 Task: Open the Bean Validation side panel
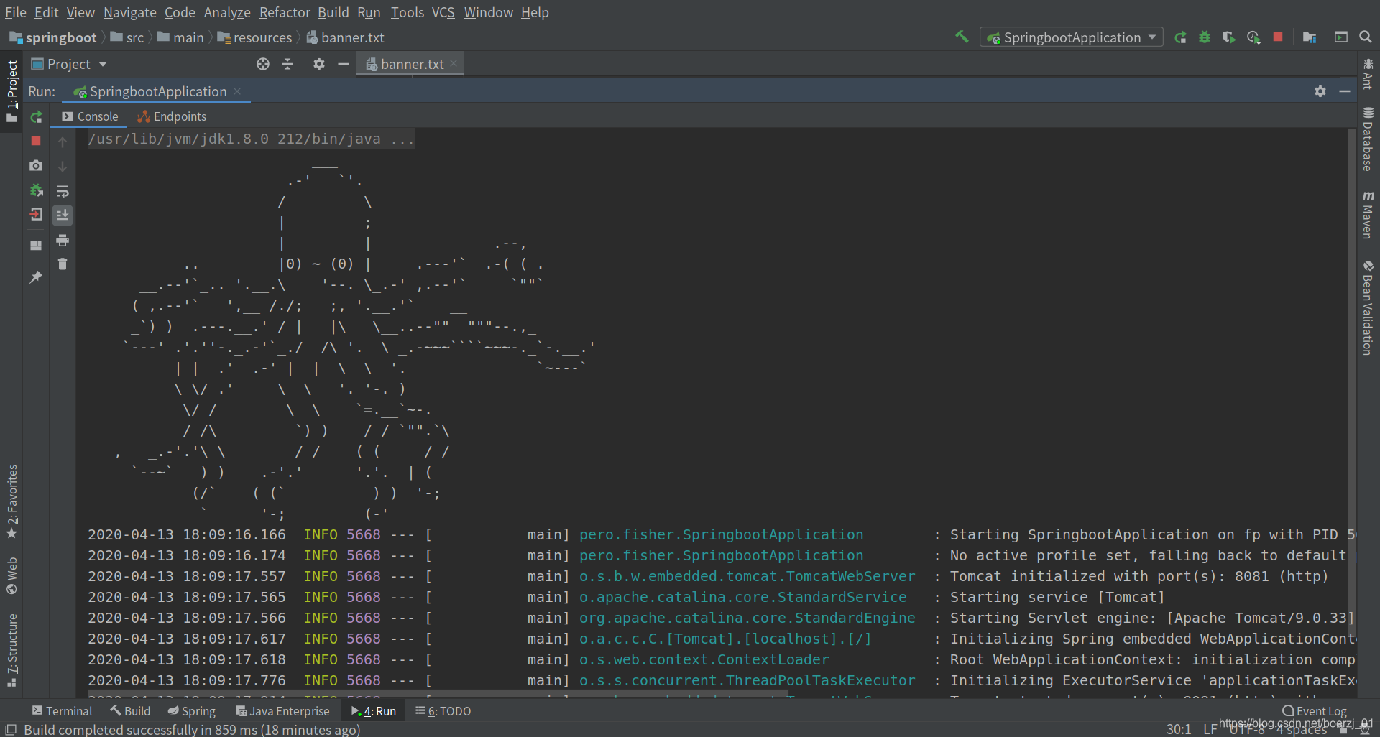pos(1368,307)
